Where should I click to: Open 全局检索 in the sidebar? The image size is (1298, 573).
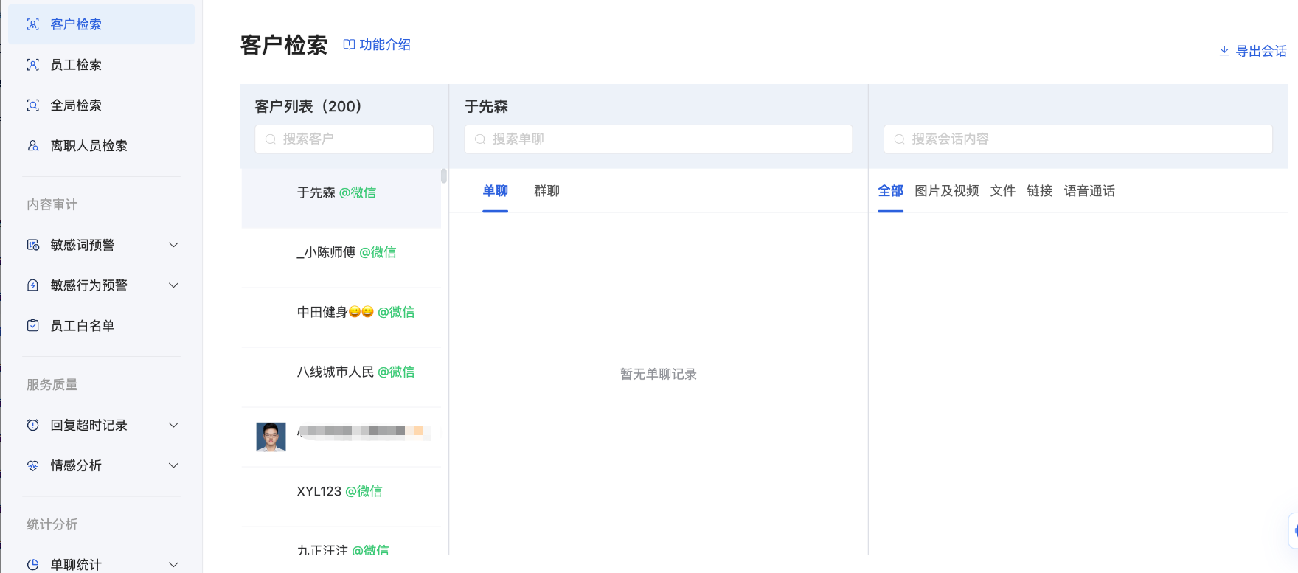tap(102, 105)
